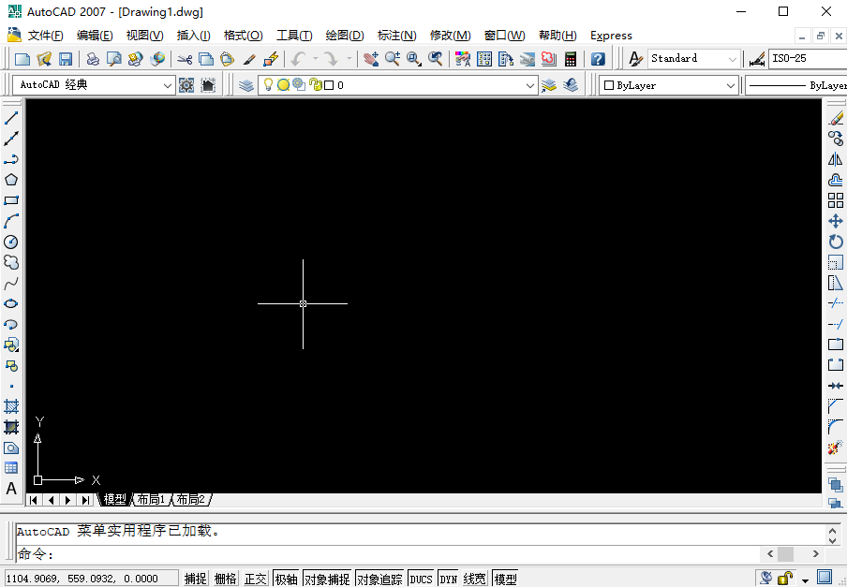Viewport: 847px width, 587px height.
Task: Select the Polygon tool in draw toolbar
Action: pos(11,180)
